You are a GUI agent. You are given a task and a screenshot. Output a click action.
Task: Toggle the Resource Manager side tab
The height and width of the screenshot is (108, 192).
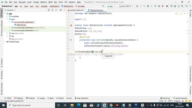click(x=1, y=28)
